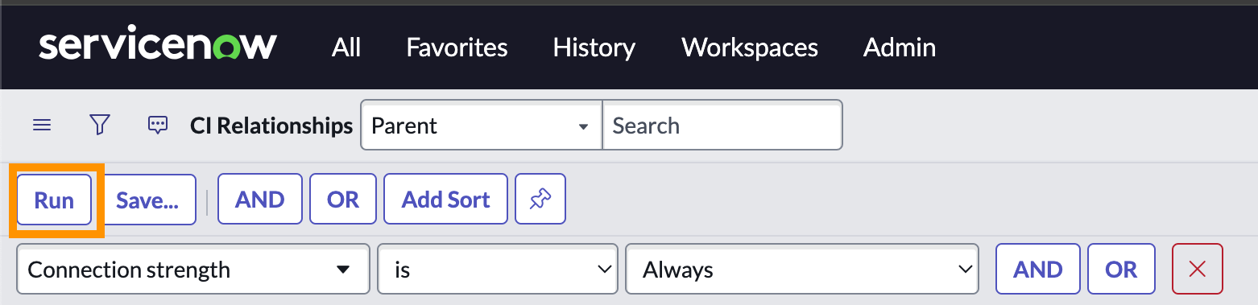Click Add Sort button
The image size is (1258, 305).
coord(446,200)
